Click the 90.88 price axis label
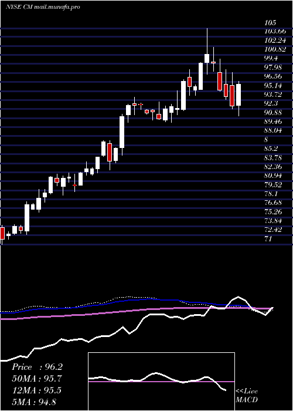 click(274, 113)
